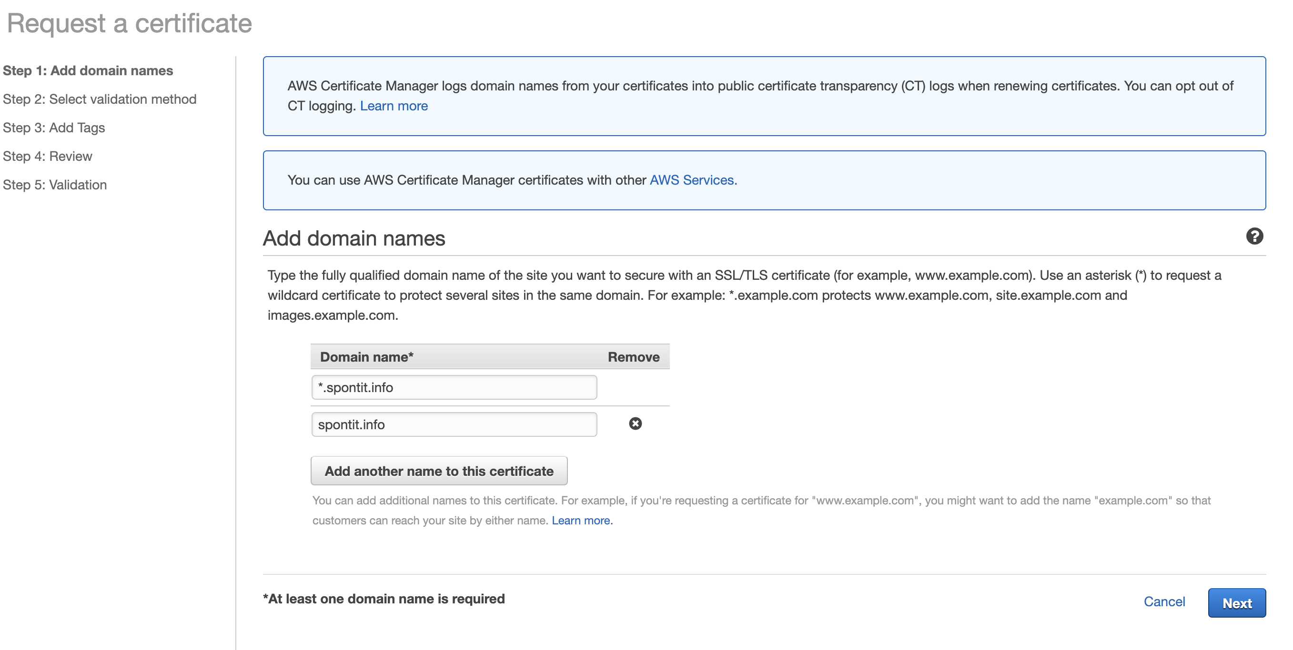The height and width of the screenshot is (650, 1293).
Task: Click the *.spontit.info domain input field
Action: tap(454, 387)
